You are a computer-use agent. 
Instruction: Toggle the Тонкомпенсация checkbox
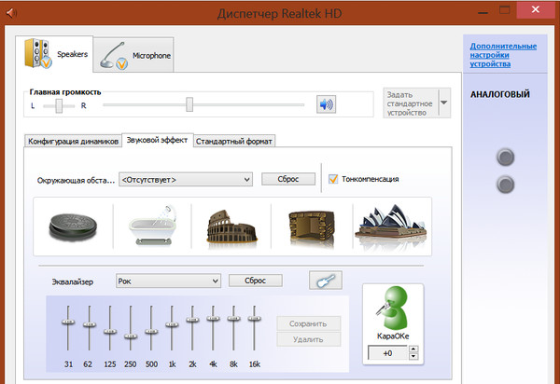click(x=333, y=179)
